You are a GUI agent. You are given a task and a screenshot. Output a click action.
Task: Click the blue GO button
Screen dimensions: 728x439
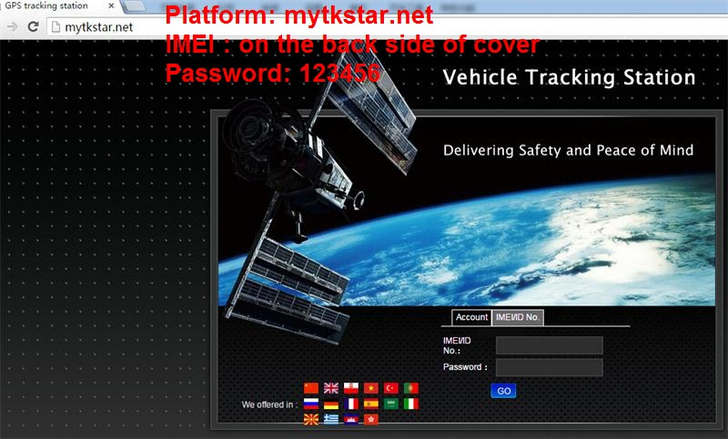[504, 391]
